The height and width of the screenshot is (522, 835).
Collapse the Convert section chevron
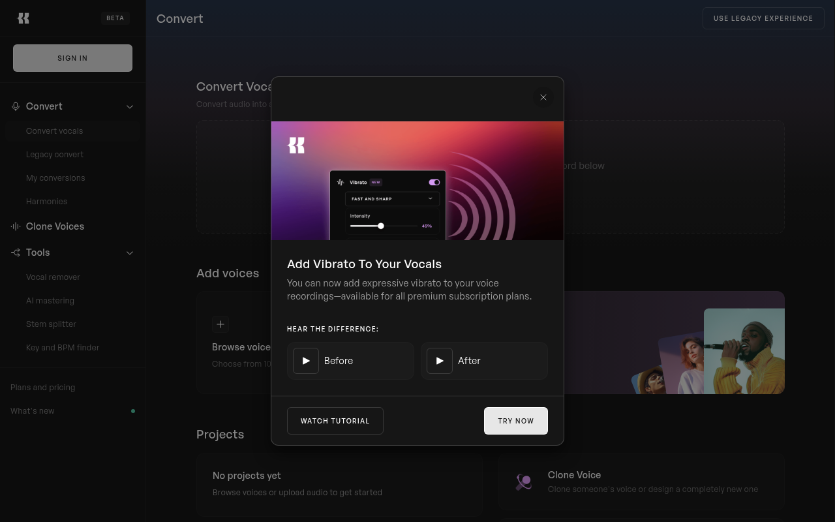pyautogui.click(x=130, y=106)
